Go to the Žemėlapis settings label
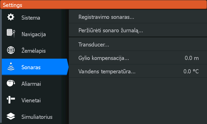Viewport: 207px width, 124px height. [x=34, y=51]
